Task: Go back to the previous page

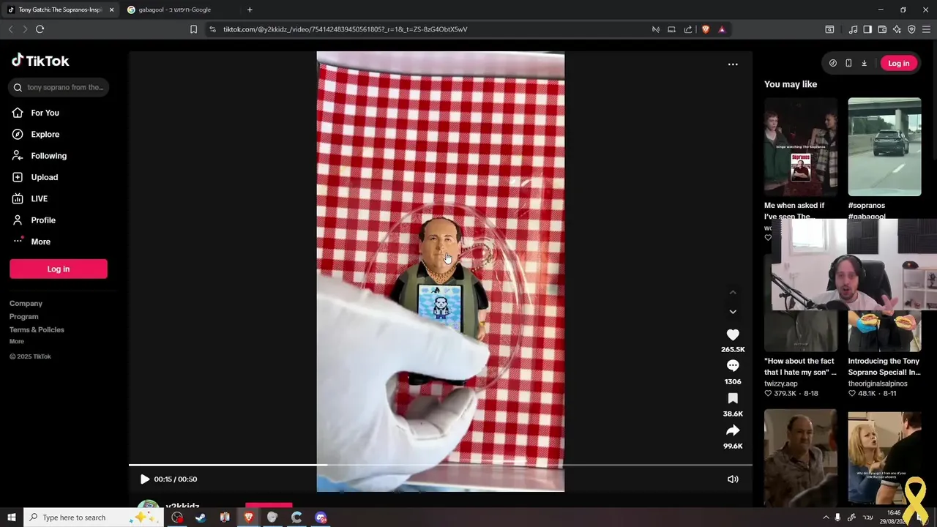Action: 10,29
